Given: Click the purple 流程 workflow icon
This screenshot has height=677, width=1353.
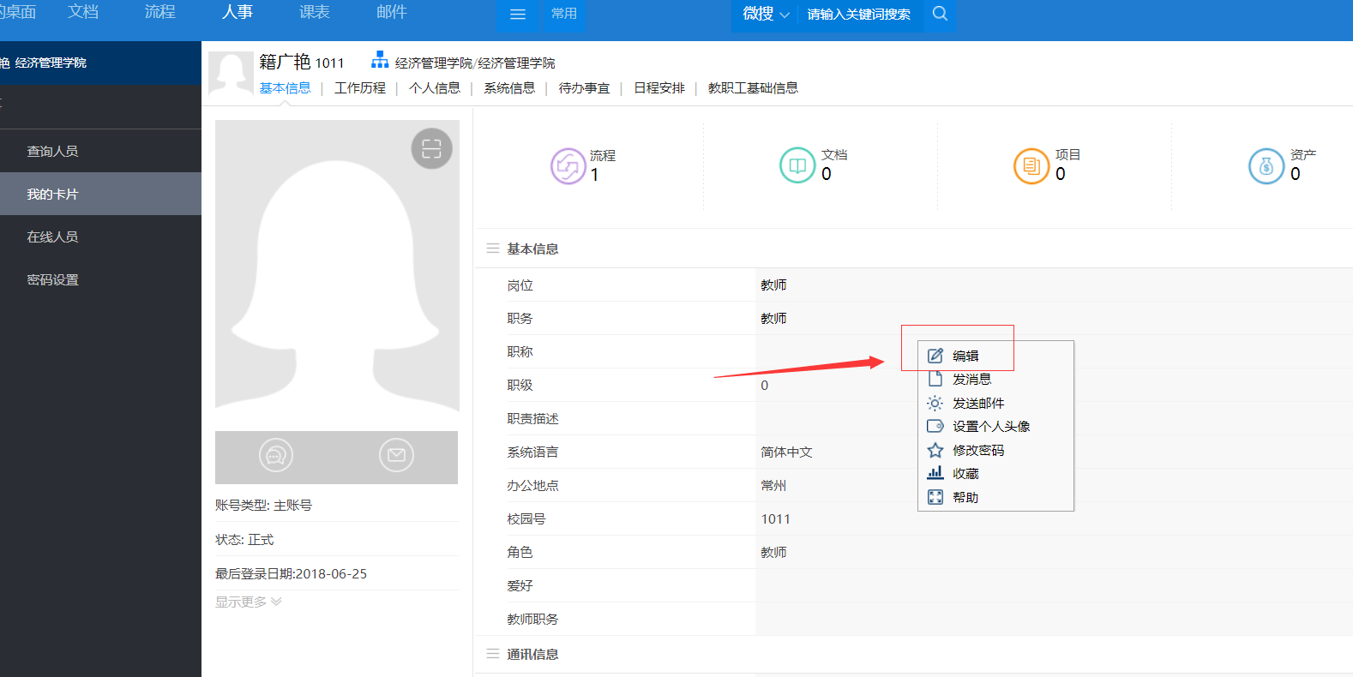Looking at the screenshot, I should pos(568,166).
